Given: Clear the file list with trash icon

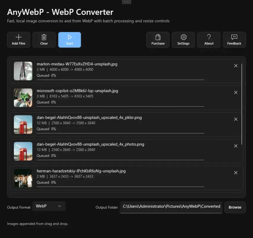Looking at the screenshot, I should (x=44, y=40).
